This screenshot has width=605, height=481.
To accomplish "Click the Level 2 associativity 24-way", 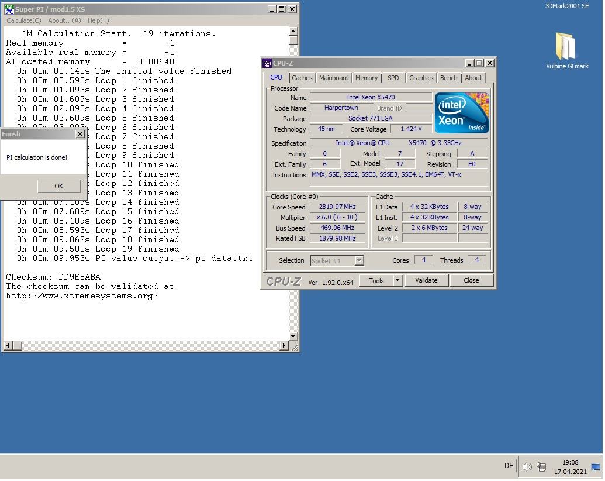I will click(473, 228).
